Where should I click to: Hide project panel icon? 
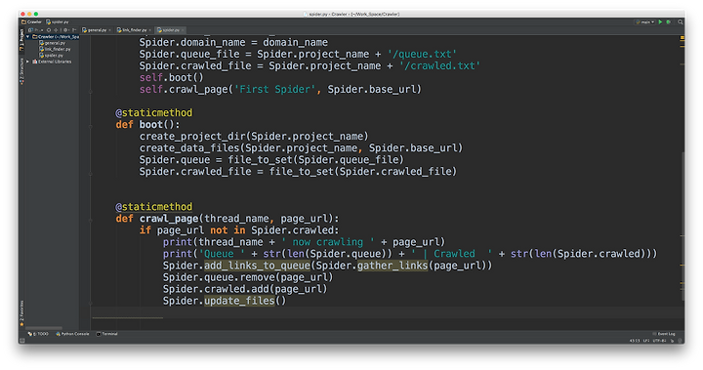tap(74, 30)
